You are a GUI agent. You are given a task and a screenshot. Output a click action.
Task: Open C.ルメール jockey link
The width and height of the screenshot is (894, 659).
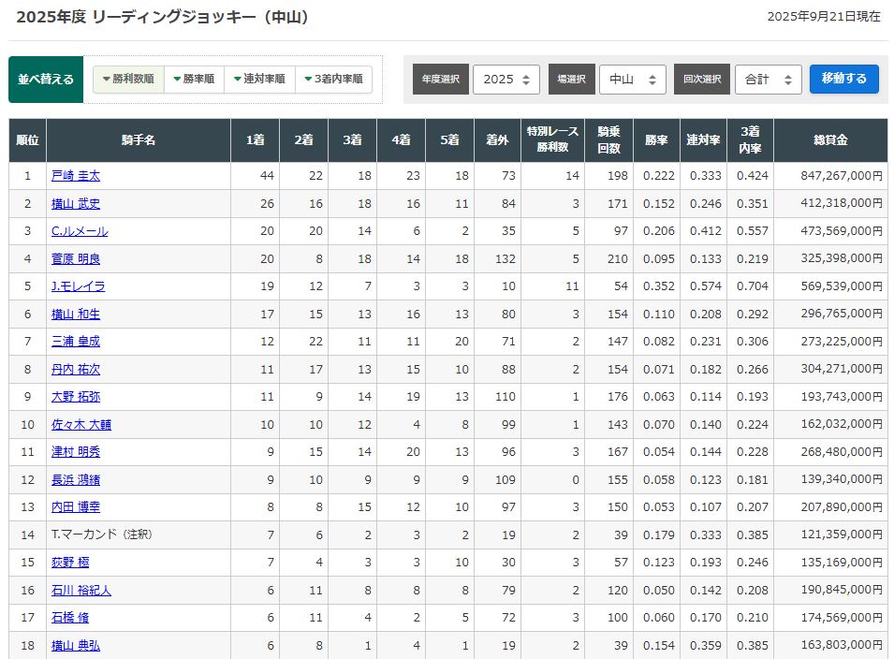(x=80, y=231)
